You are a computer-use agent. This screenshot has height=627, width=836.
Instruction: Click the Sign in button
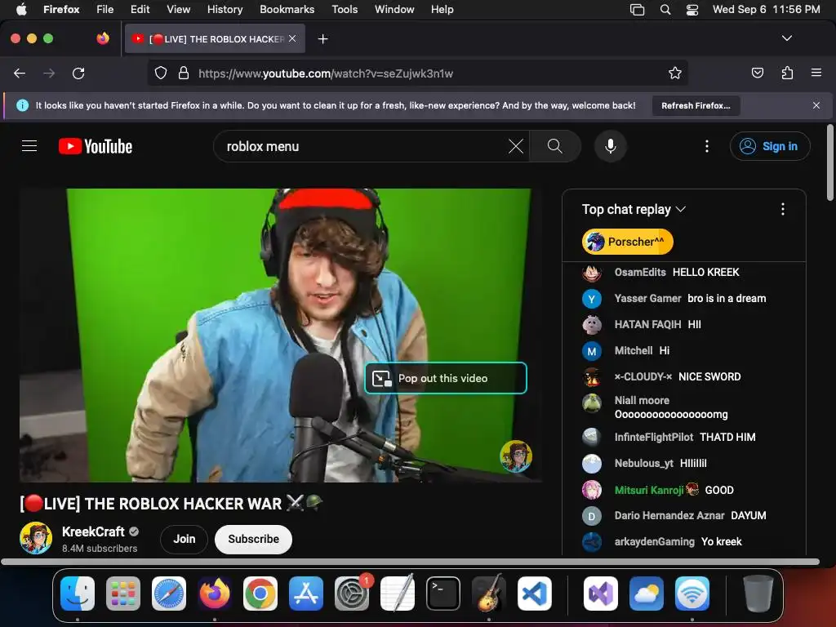[x=770, y=146]
